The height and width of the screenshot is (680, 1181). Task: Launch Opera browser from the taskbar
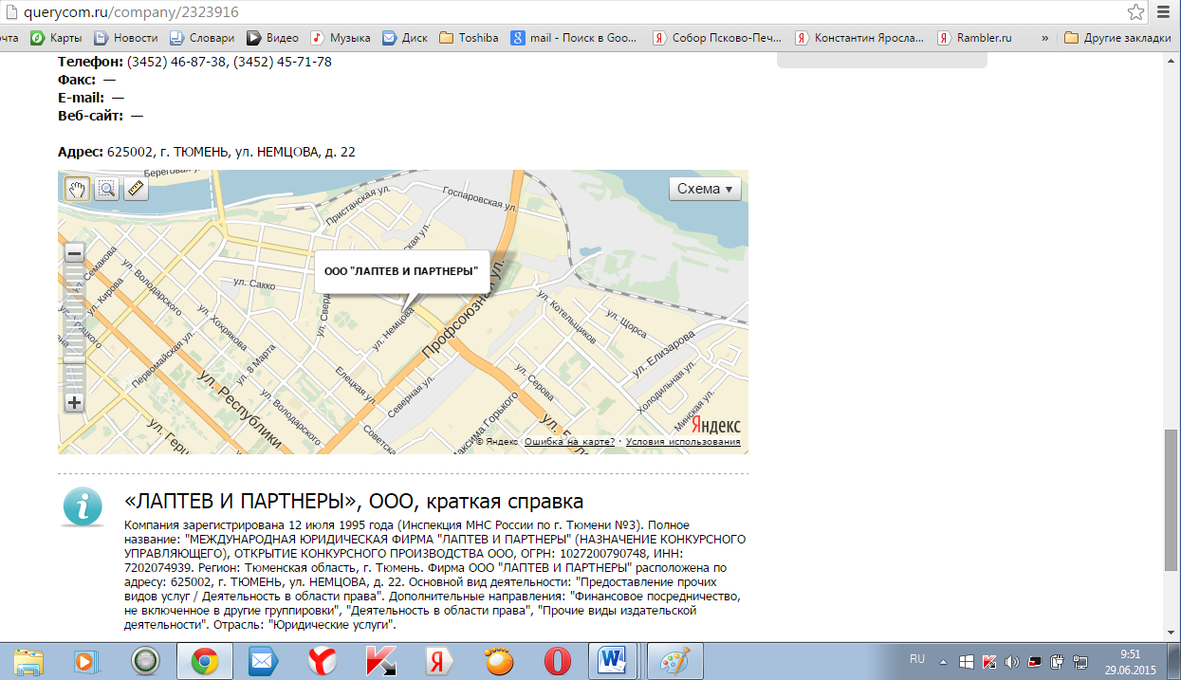[x=557, y=660]
